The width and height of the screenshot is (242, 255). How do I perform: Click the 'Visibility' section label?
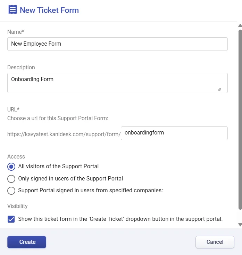pos(17,206)
